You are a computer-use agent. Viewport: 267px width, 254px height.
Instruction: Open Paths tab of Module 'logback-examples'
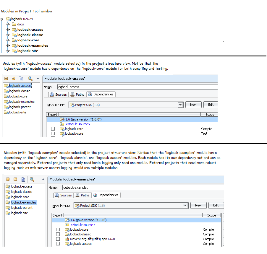tap(83, 195)
